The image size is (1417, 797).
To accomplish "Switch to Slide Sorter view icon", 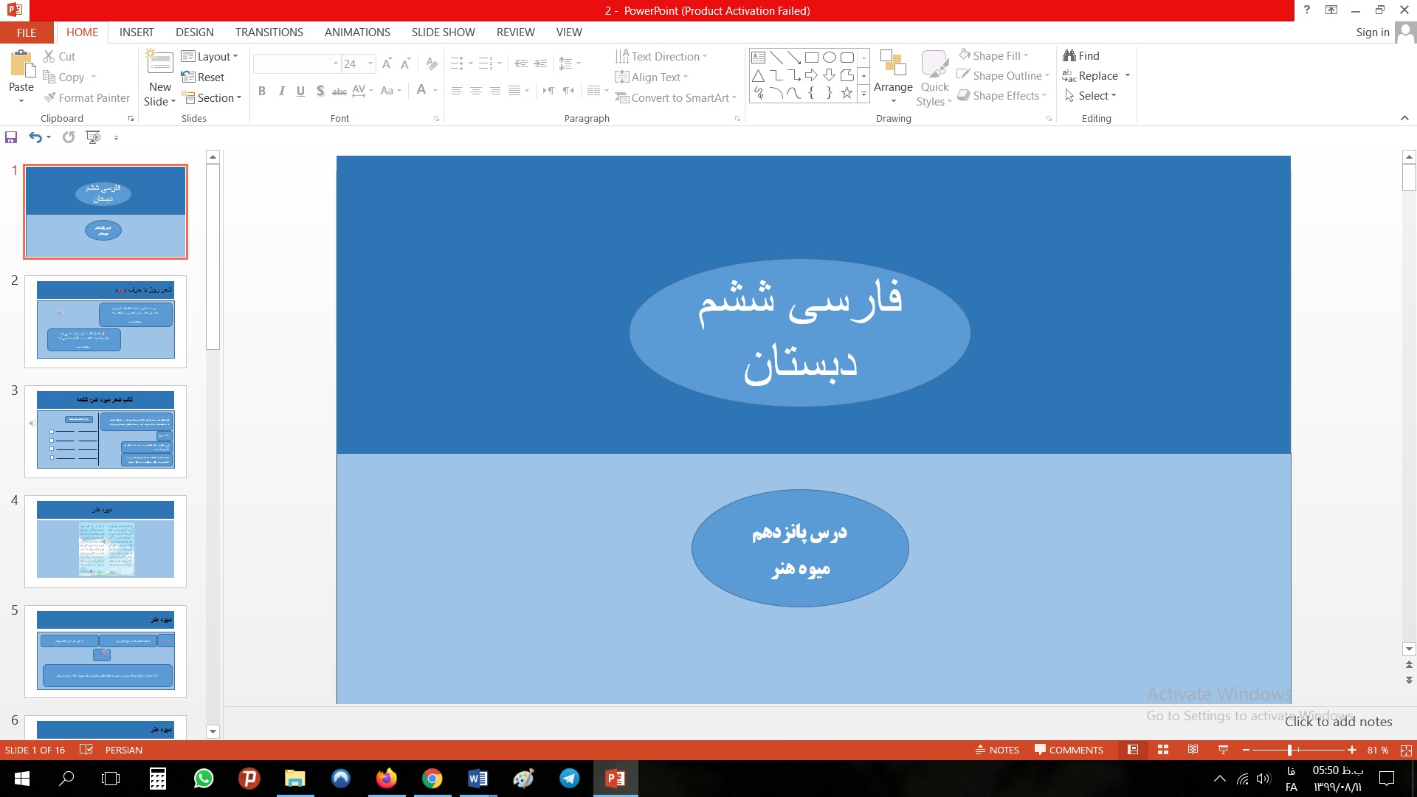I will (1163, 750).
